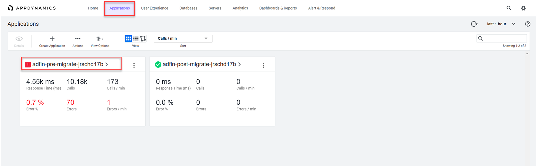This screenshot has width=537, height=167.
Task: Click the AppDynamics logo
Action: click(31, 8)
